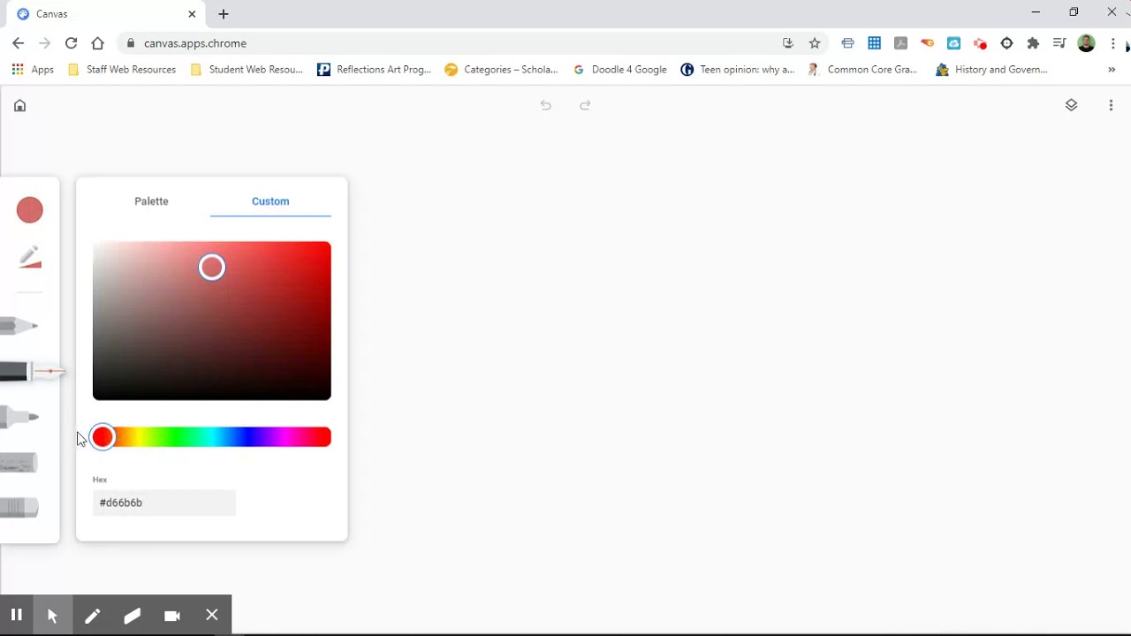Select the Canvas browser tab
This screenshot has width=1131, height=636.
tap(106, 14)
